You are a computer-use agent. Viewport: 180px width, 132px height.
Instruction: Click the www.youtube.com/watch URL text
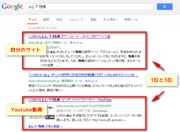(x=84, y=106)
